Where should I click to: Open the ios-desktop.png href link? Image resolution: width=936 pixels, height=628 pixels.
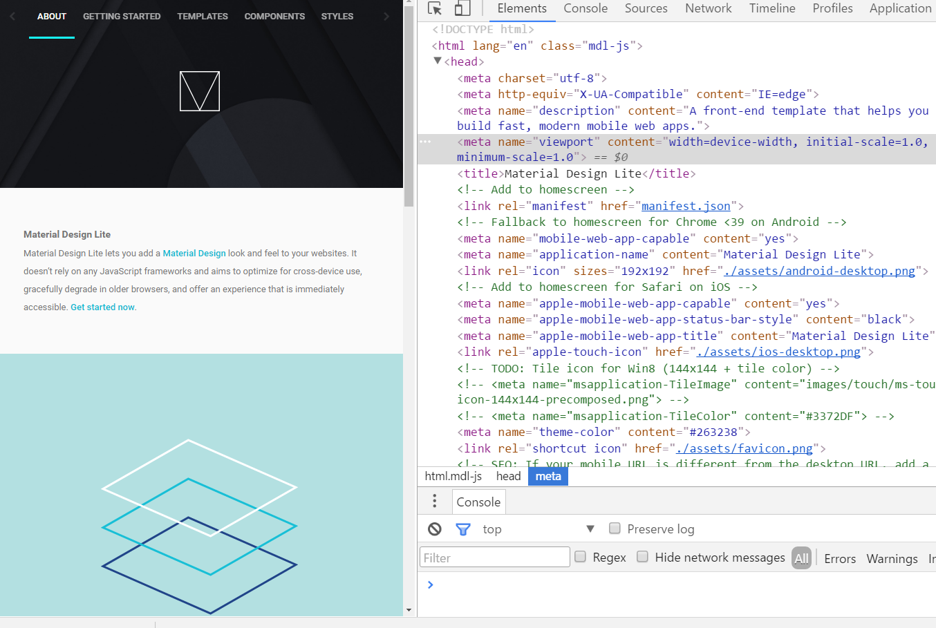[x=778, y=352]
